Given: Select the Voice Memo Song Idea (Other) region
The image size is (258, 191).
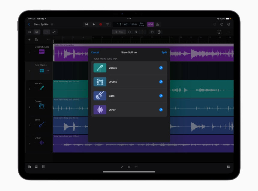Looking at the screenshot, I should coord(143,144).
